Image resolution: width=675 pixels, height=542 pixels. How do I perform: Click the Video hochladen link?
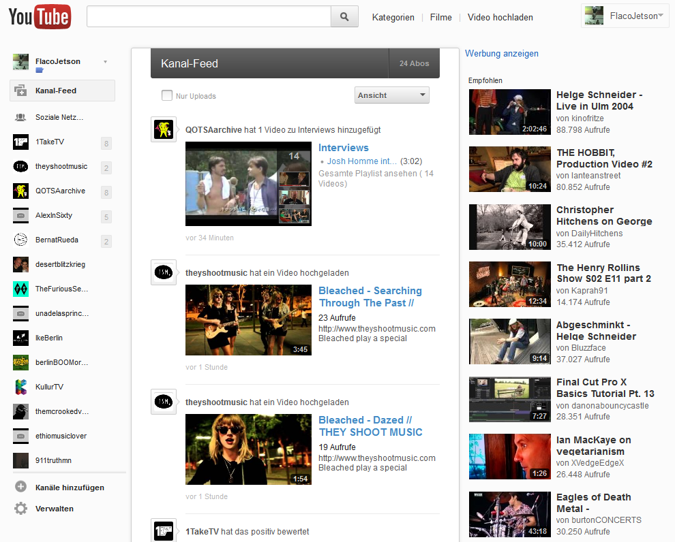coord(500,18)
